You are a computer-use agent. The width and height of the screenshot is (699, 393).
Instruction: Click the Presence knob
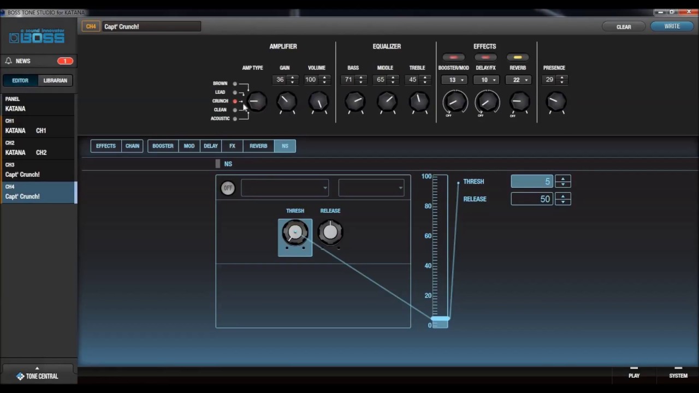pyautogui.click(x=556, y=102)
